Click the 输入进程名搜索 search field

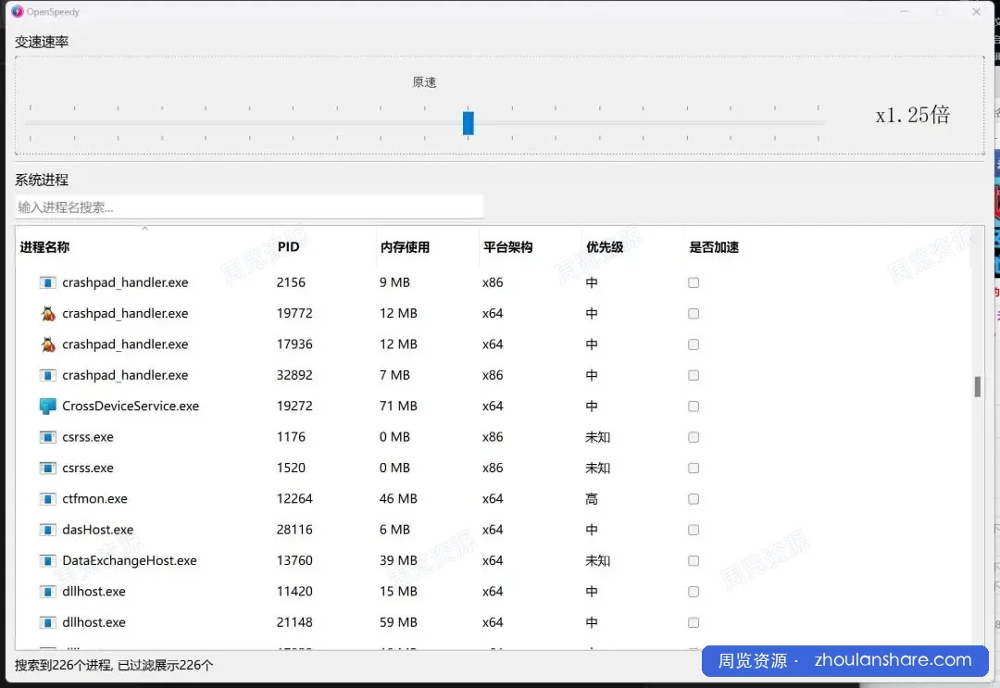tap(249, 207)
